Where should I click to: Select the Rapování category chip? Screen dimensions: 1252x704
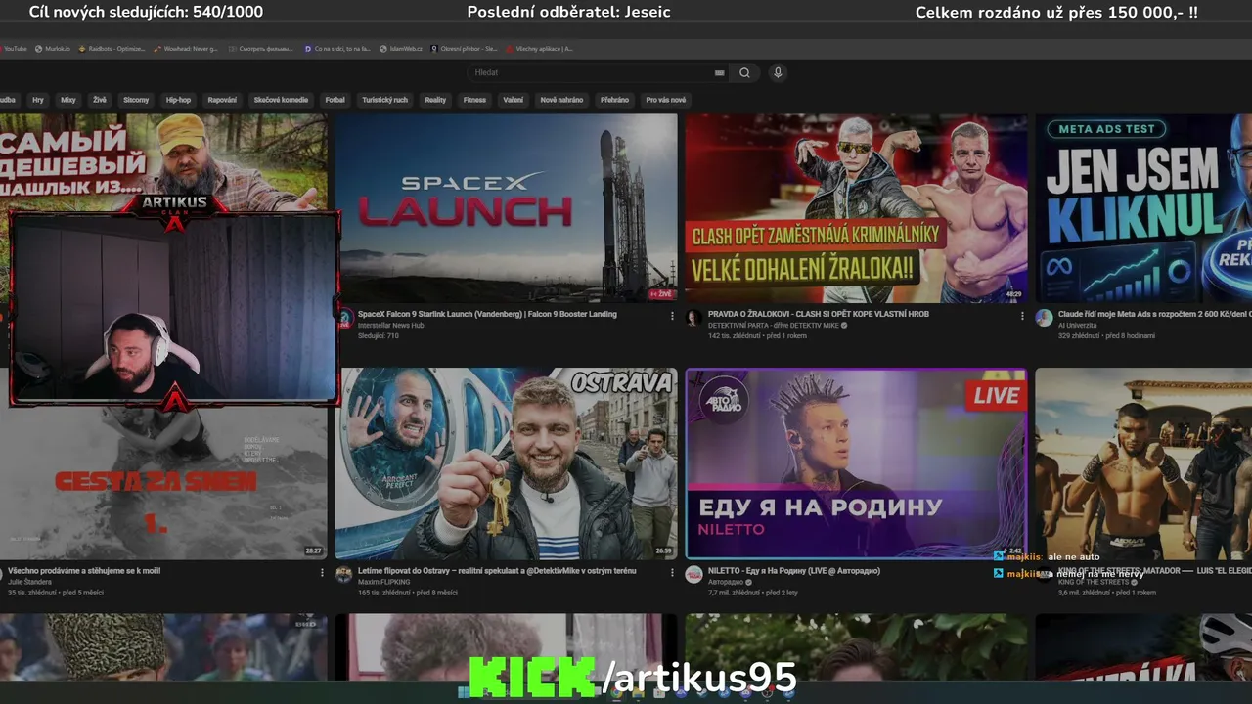(x=222, y=100)
